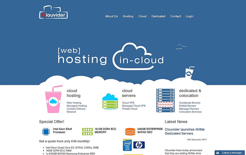Open Content Delivery Network link

(x=76, y=110)
